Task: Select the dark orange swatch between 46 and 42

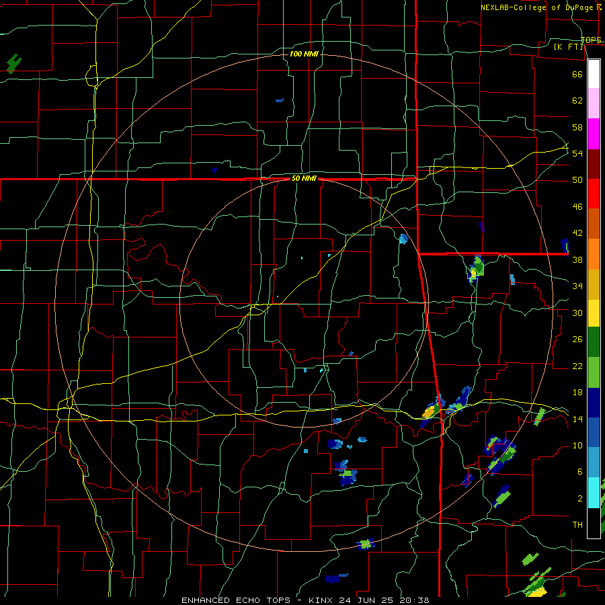Action: [x=594, y=223]
